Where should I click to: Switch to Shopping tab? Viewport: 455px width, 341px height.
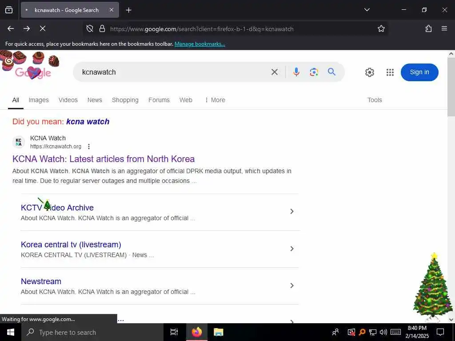click(x=125, y=100)
